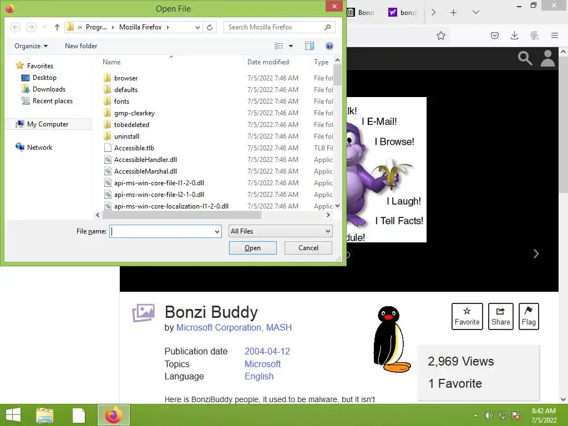Switch to the Yahoo bonzi tab
This screenshot has width=568, height=426.
pos(403,13)
